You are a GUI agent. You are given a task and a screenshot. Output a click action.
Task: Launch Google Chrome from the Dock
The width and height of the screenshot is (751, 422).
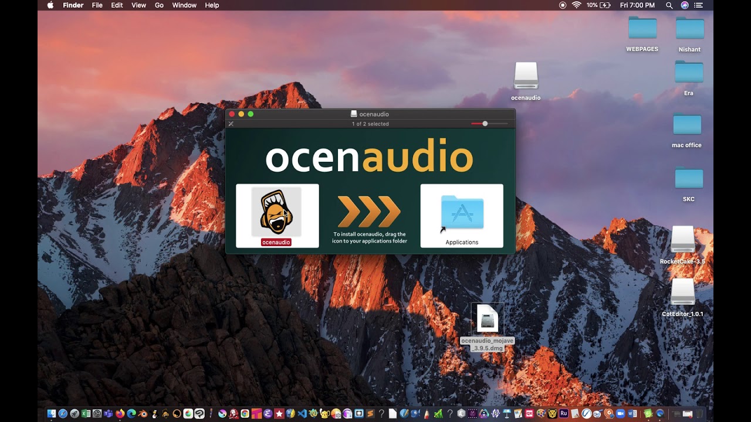(245, 414)
